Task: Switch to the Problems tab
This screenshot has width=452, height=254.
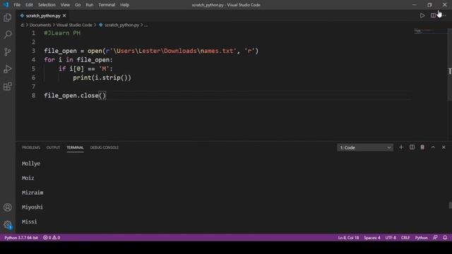Action: 31,147
